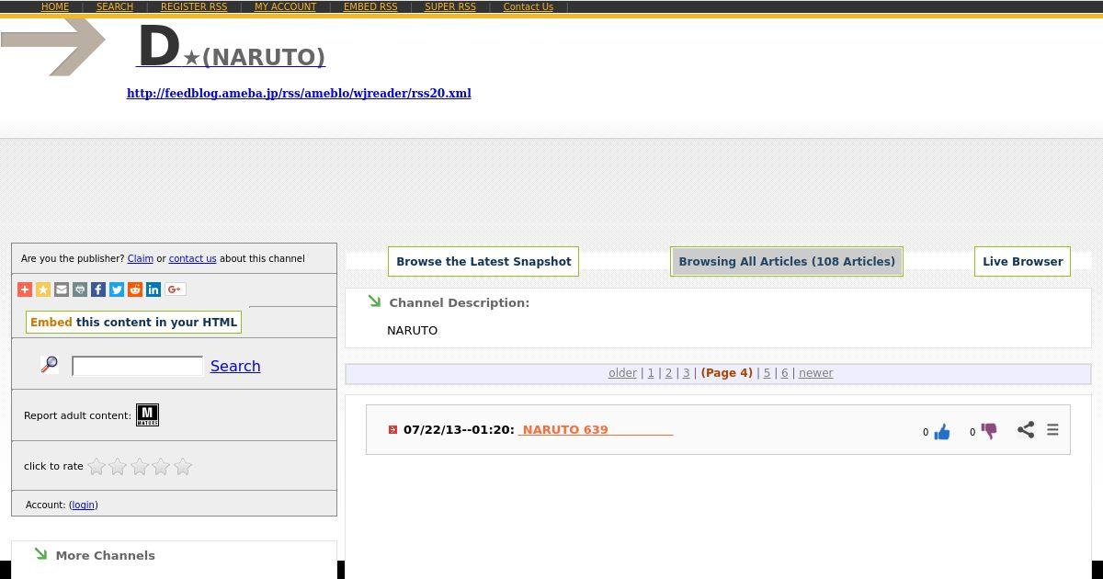Click the magnifying glass search icon
The image size is (1103, 579).
click(x=50, y=365)
